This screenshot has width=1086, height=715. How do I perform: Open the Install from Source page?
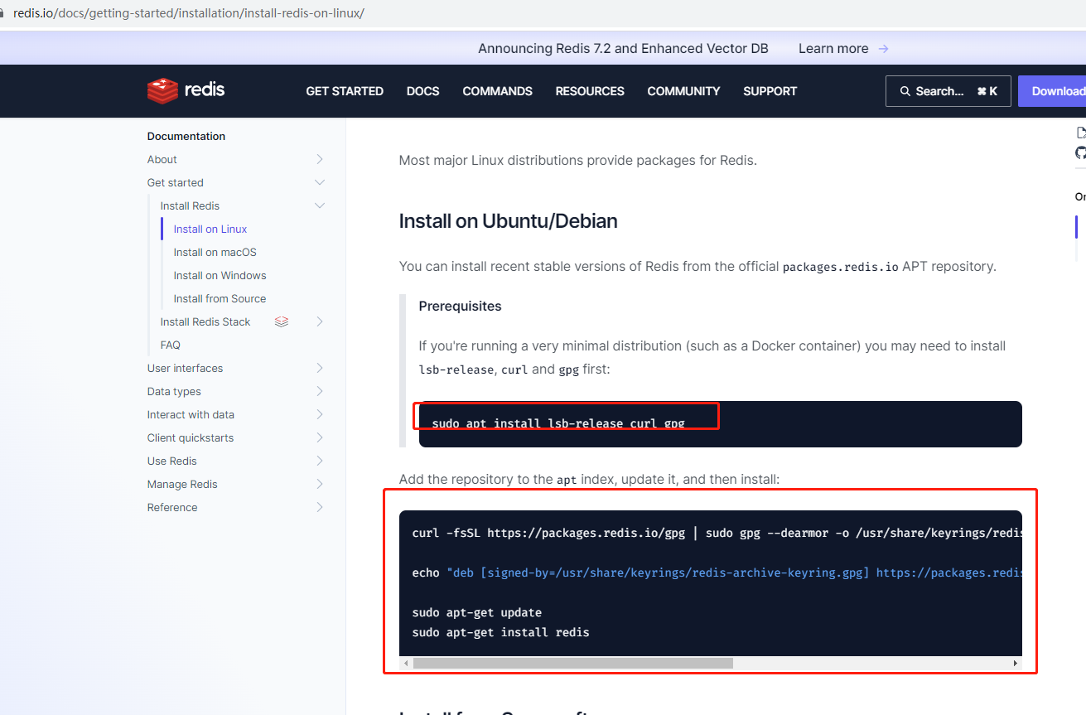point(220,298)
